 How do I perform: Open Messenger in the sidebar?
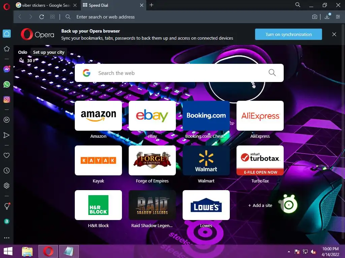7,69
